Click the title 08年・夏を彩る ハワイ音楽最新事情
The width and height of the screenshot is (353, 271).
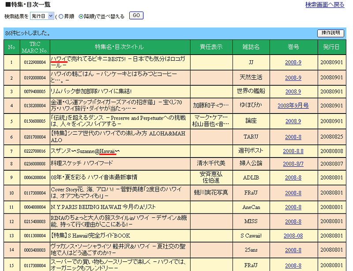click(94, 177)
